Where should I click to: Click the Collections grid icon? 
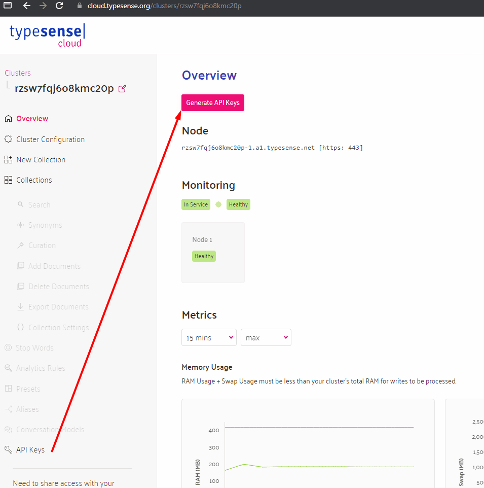(9, 180)
